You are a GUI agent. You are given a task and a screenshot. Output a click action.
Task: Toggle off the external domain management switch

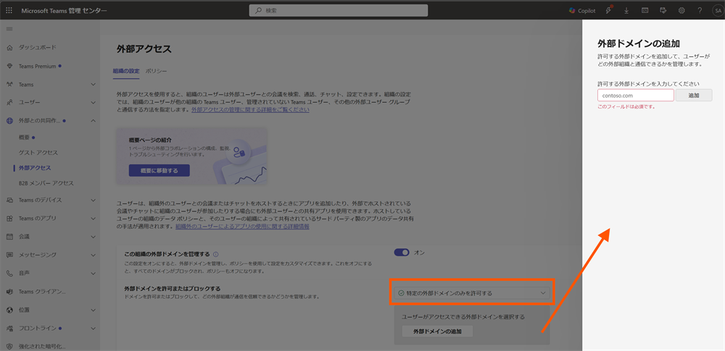402,253
